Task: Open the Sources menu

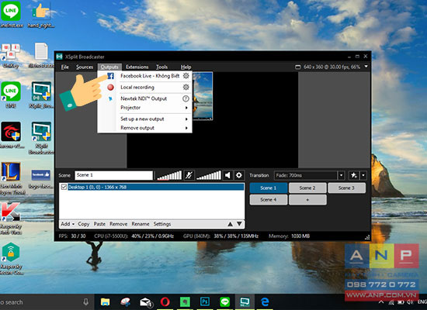Action: click(x=85, y=67)
